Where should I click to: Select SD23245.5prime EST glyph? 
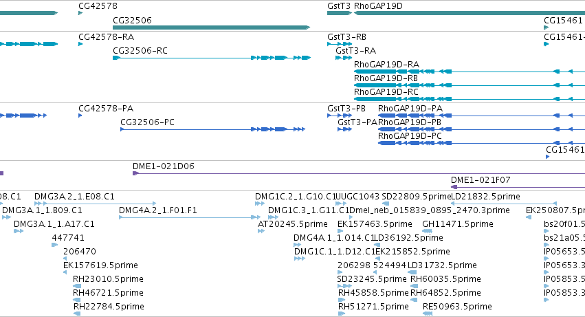point(344,286)
